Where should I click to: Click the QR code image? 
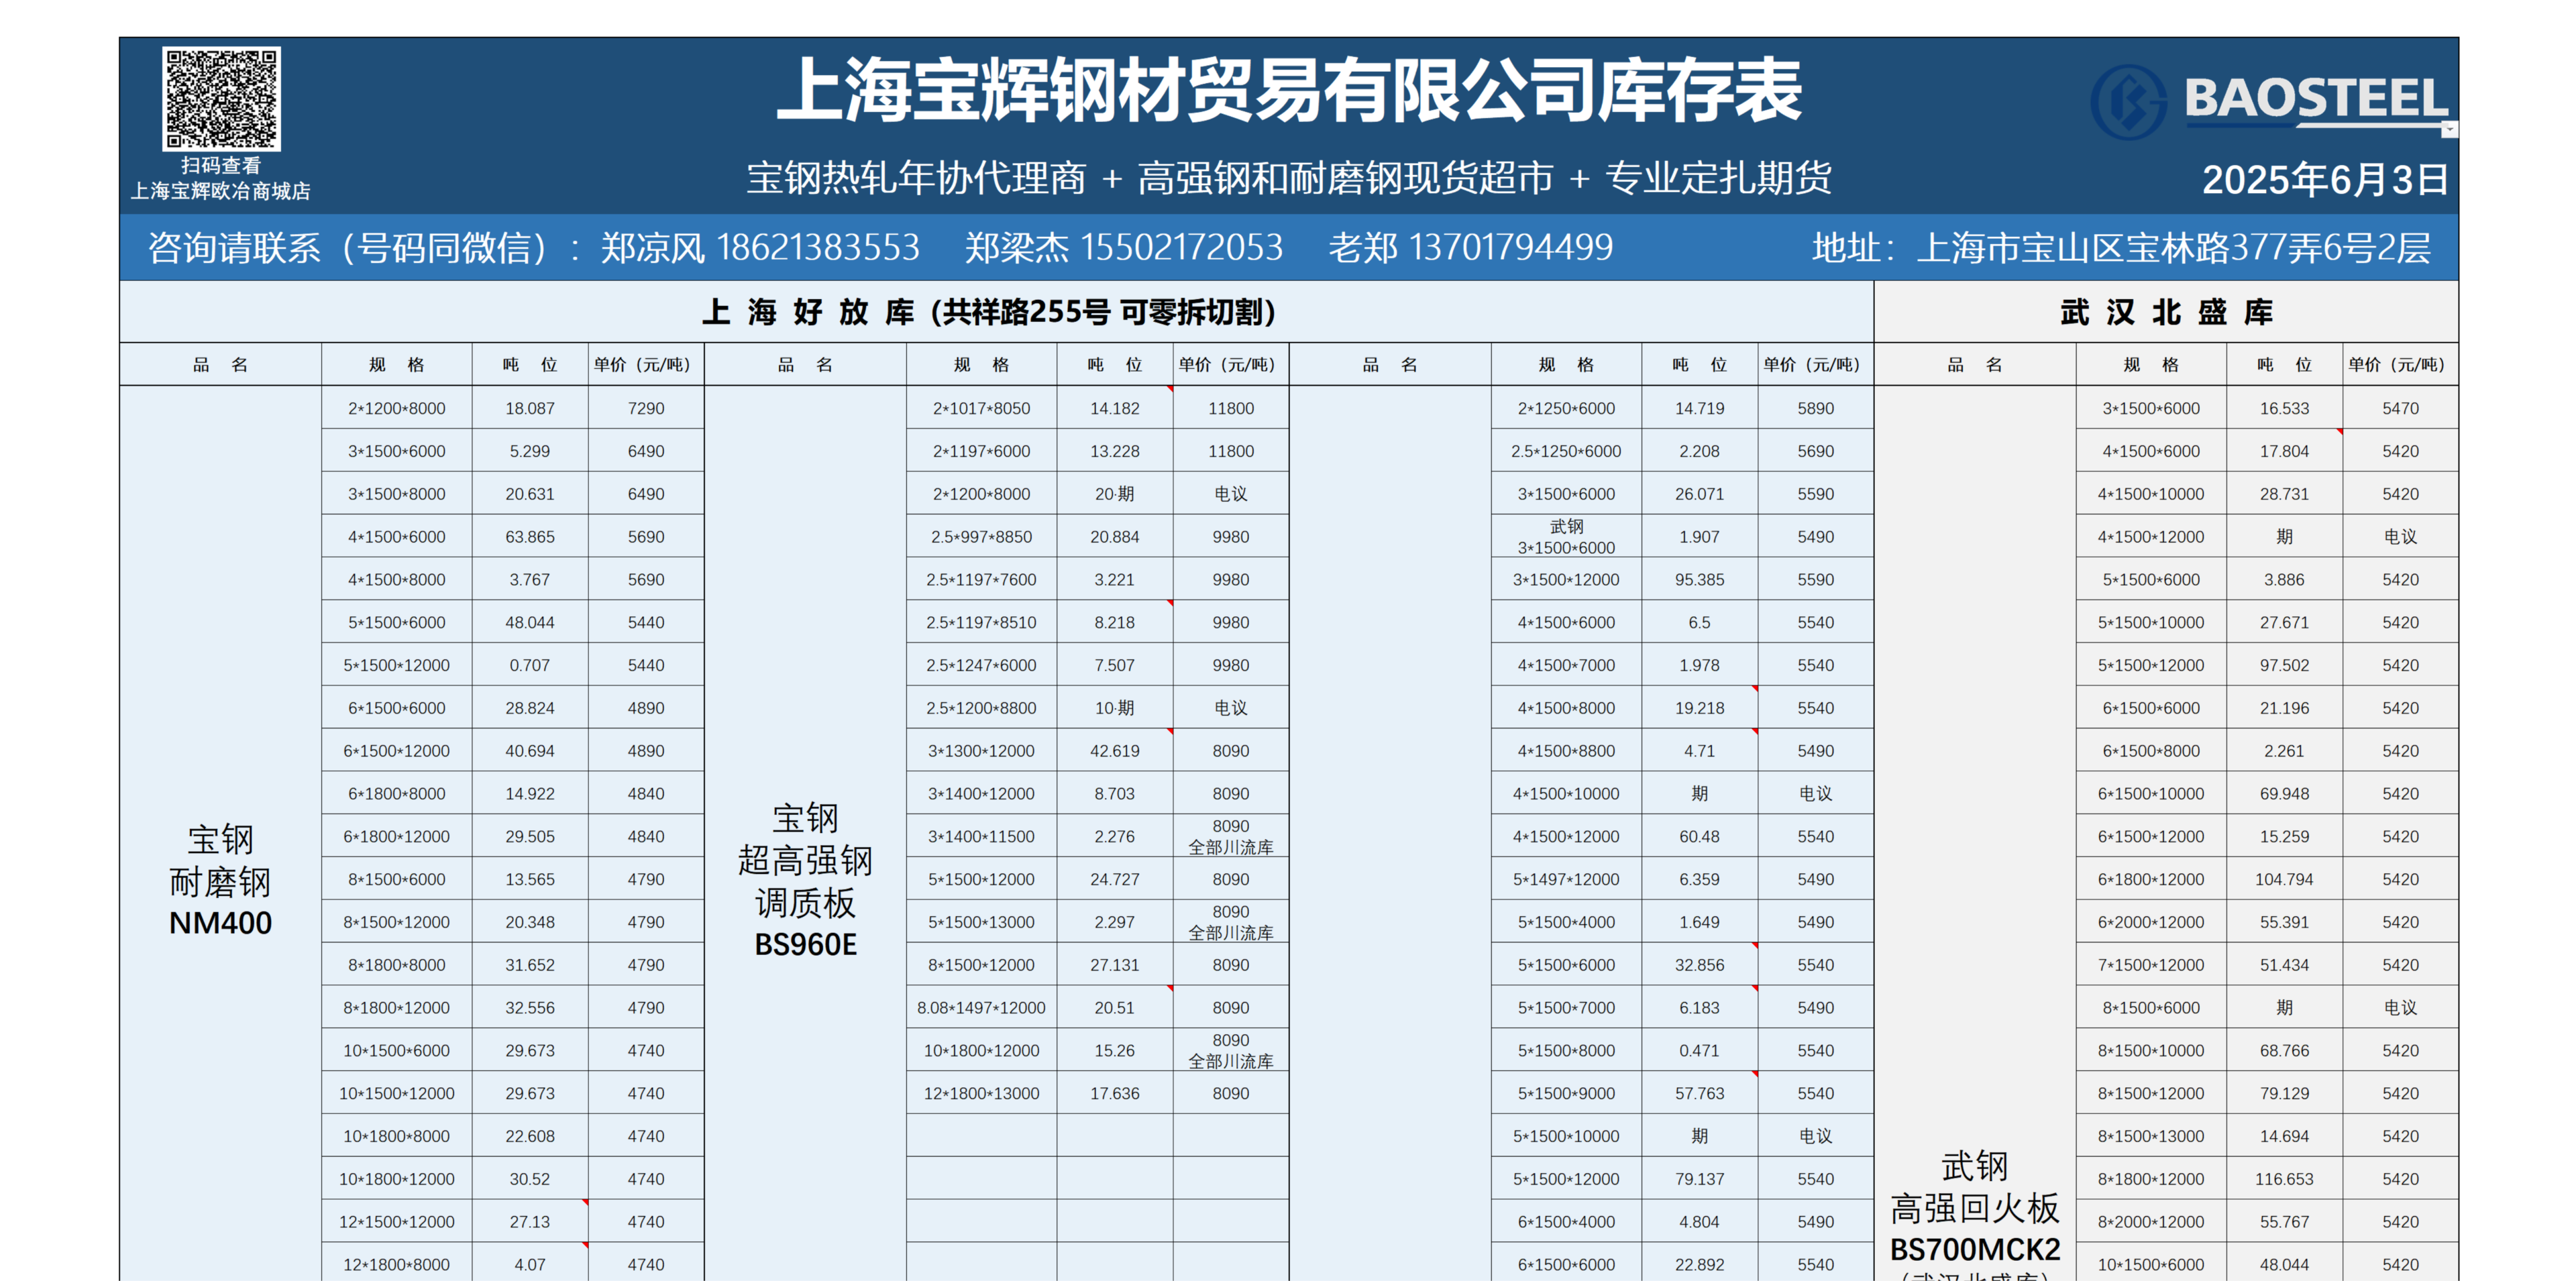coord(221,98)
